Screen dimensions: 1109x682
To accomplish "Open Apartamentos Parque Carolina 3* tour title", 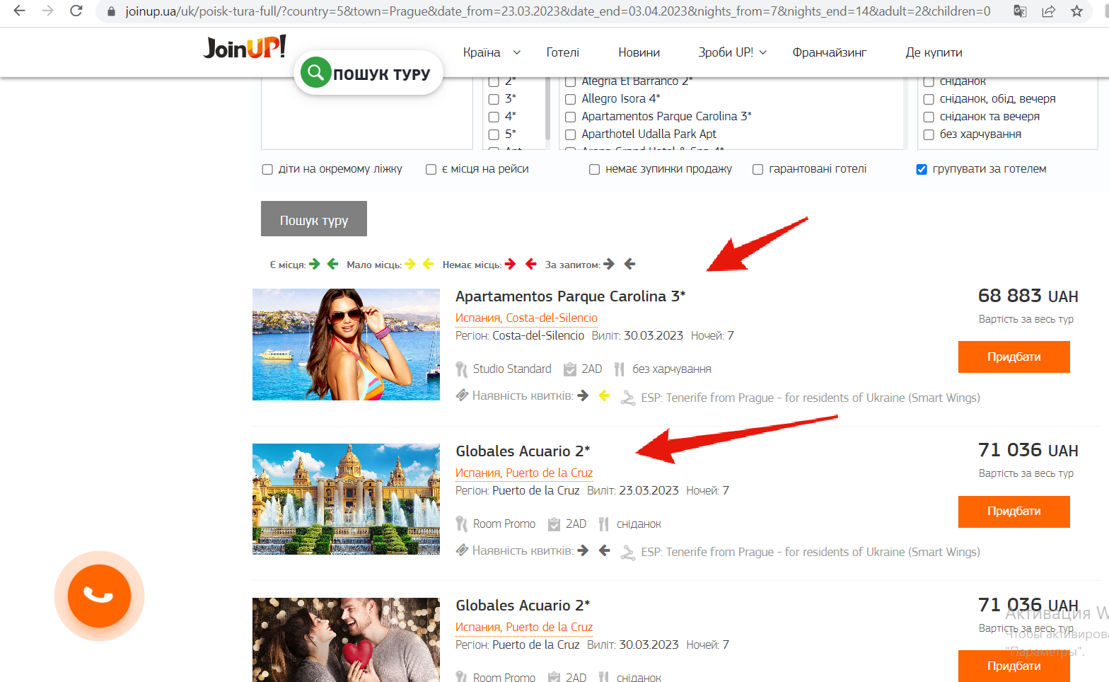I will [570, 296].
